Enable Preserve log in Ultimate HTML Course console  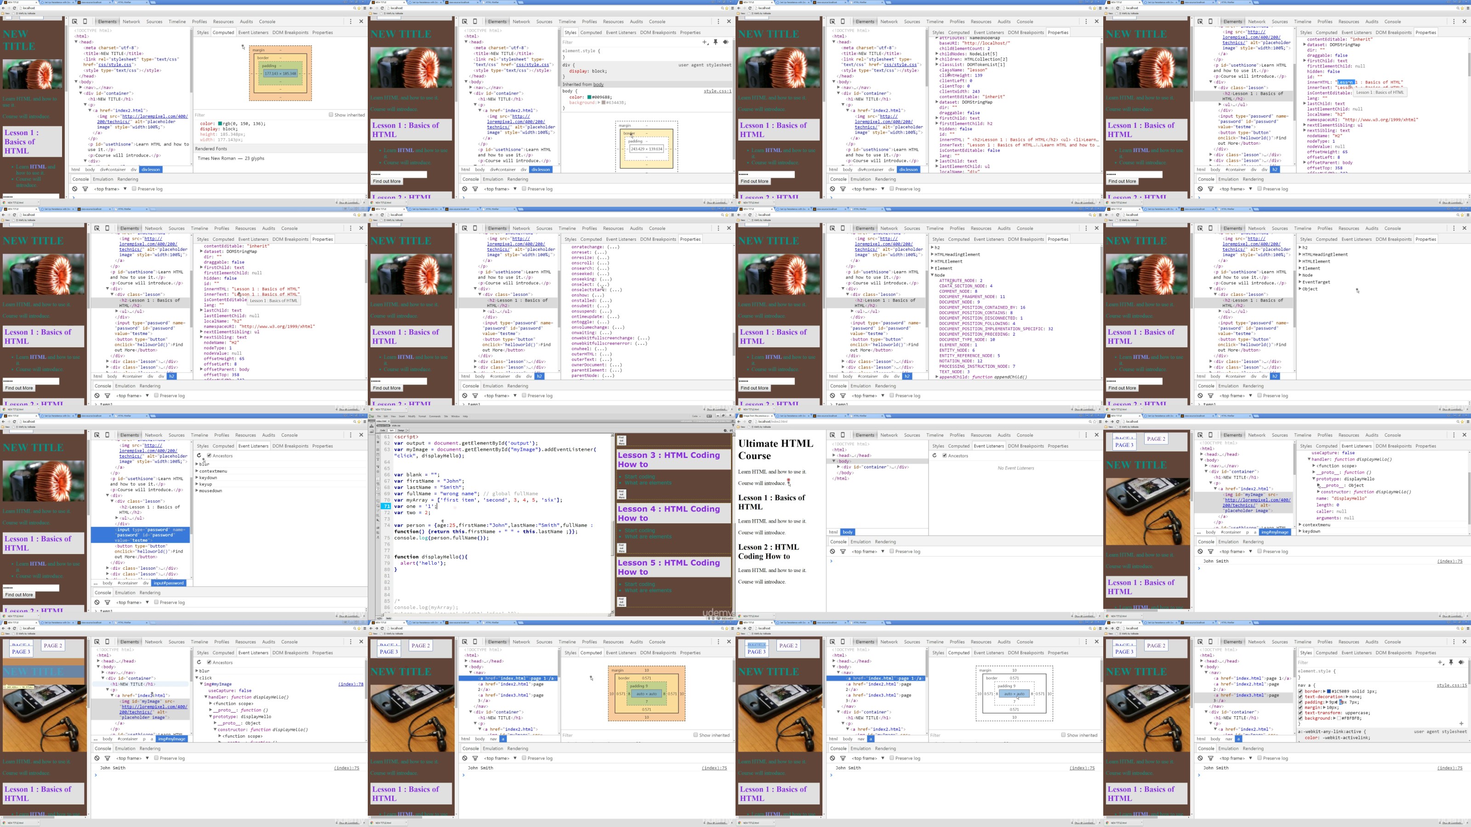pos(892,551)
